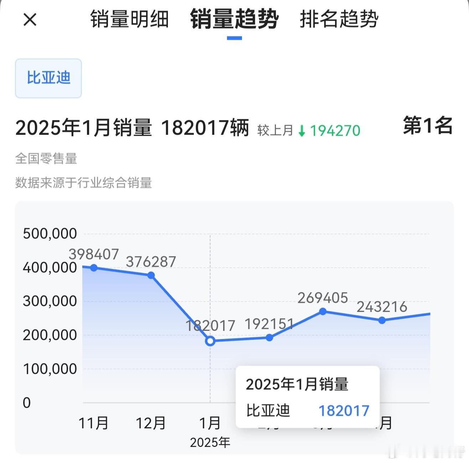Select the 243216 data point
This screenshot has height=463, width=469.
coord(381,320)
